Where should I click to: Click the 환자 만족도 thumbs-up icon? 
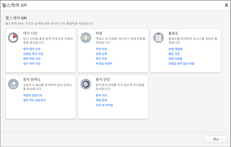click(13, 84)
